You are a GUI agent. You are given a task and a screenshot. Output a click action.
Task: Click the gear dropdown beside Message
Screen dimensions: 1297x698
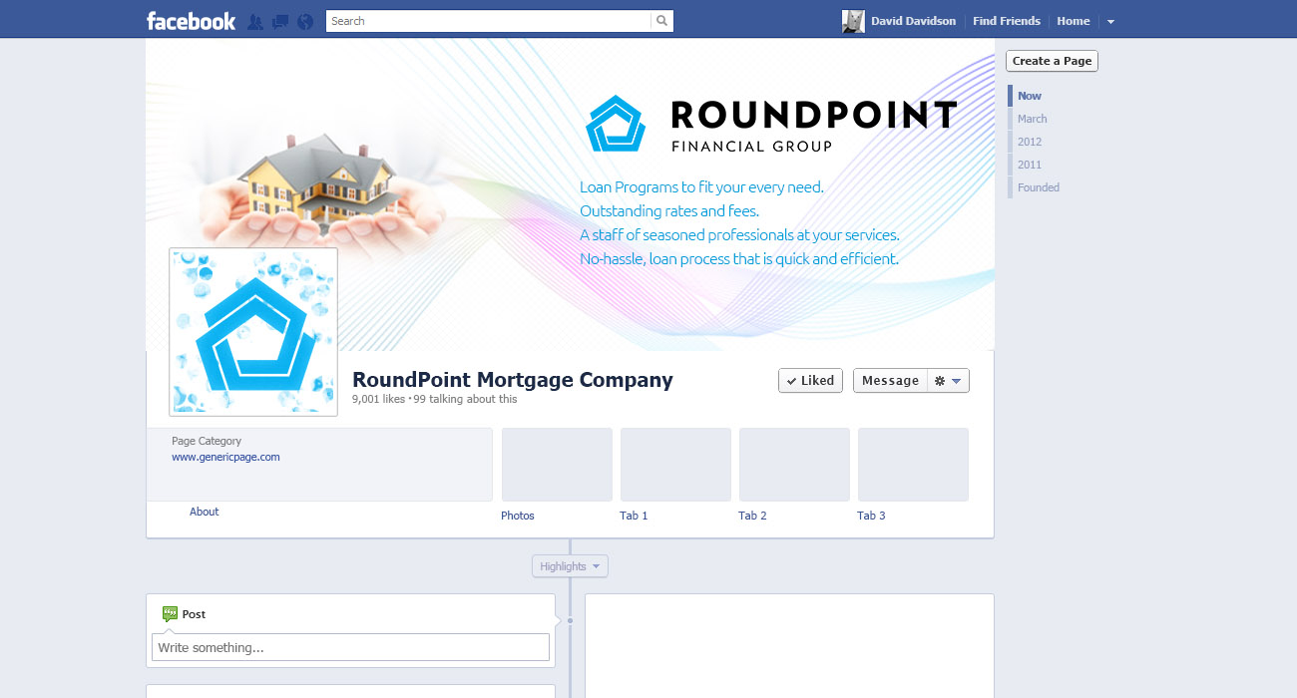pos(948,381)
